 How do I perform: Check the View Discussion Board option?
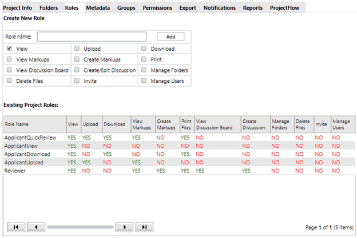[x=9, y=70]
